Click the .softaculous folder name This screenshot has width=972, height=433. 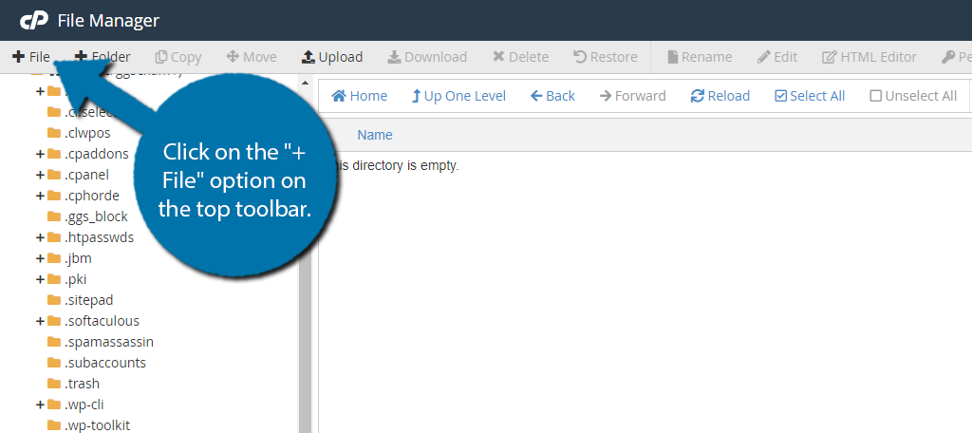(102, 321)
